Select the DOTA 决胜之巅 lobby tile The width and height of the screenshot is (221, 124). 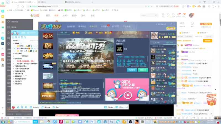coord(48,66)
